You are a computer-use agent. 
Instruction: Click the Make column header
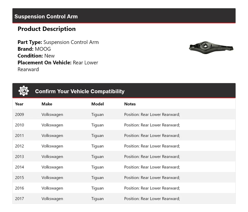(x=47, y=104)
